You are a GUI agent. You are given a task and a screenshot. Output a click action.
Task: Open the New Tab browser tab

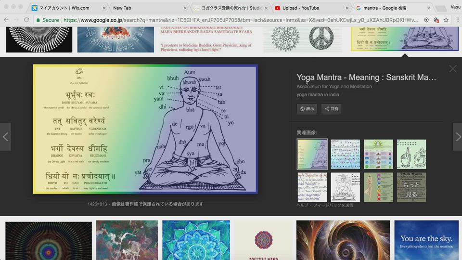point(144,8)
